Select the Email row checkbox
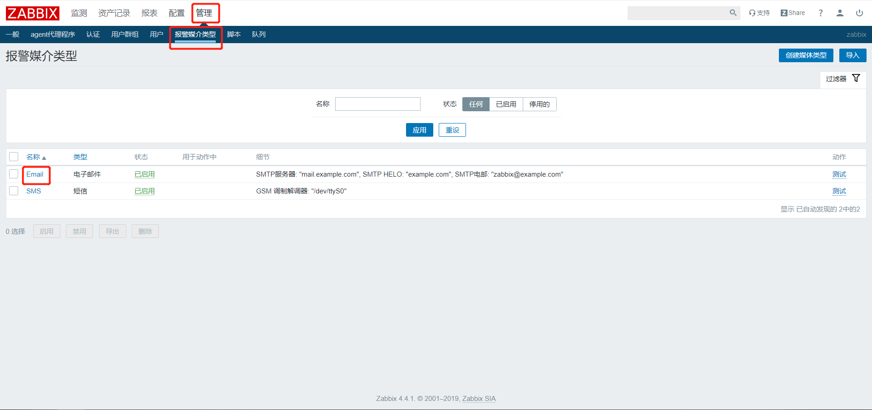 [x=13, y=174]
